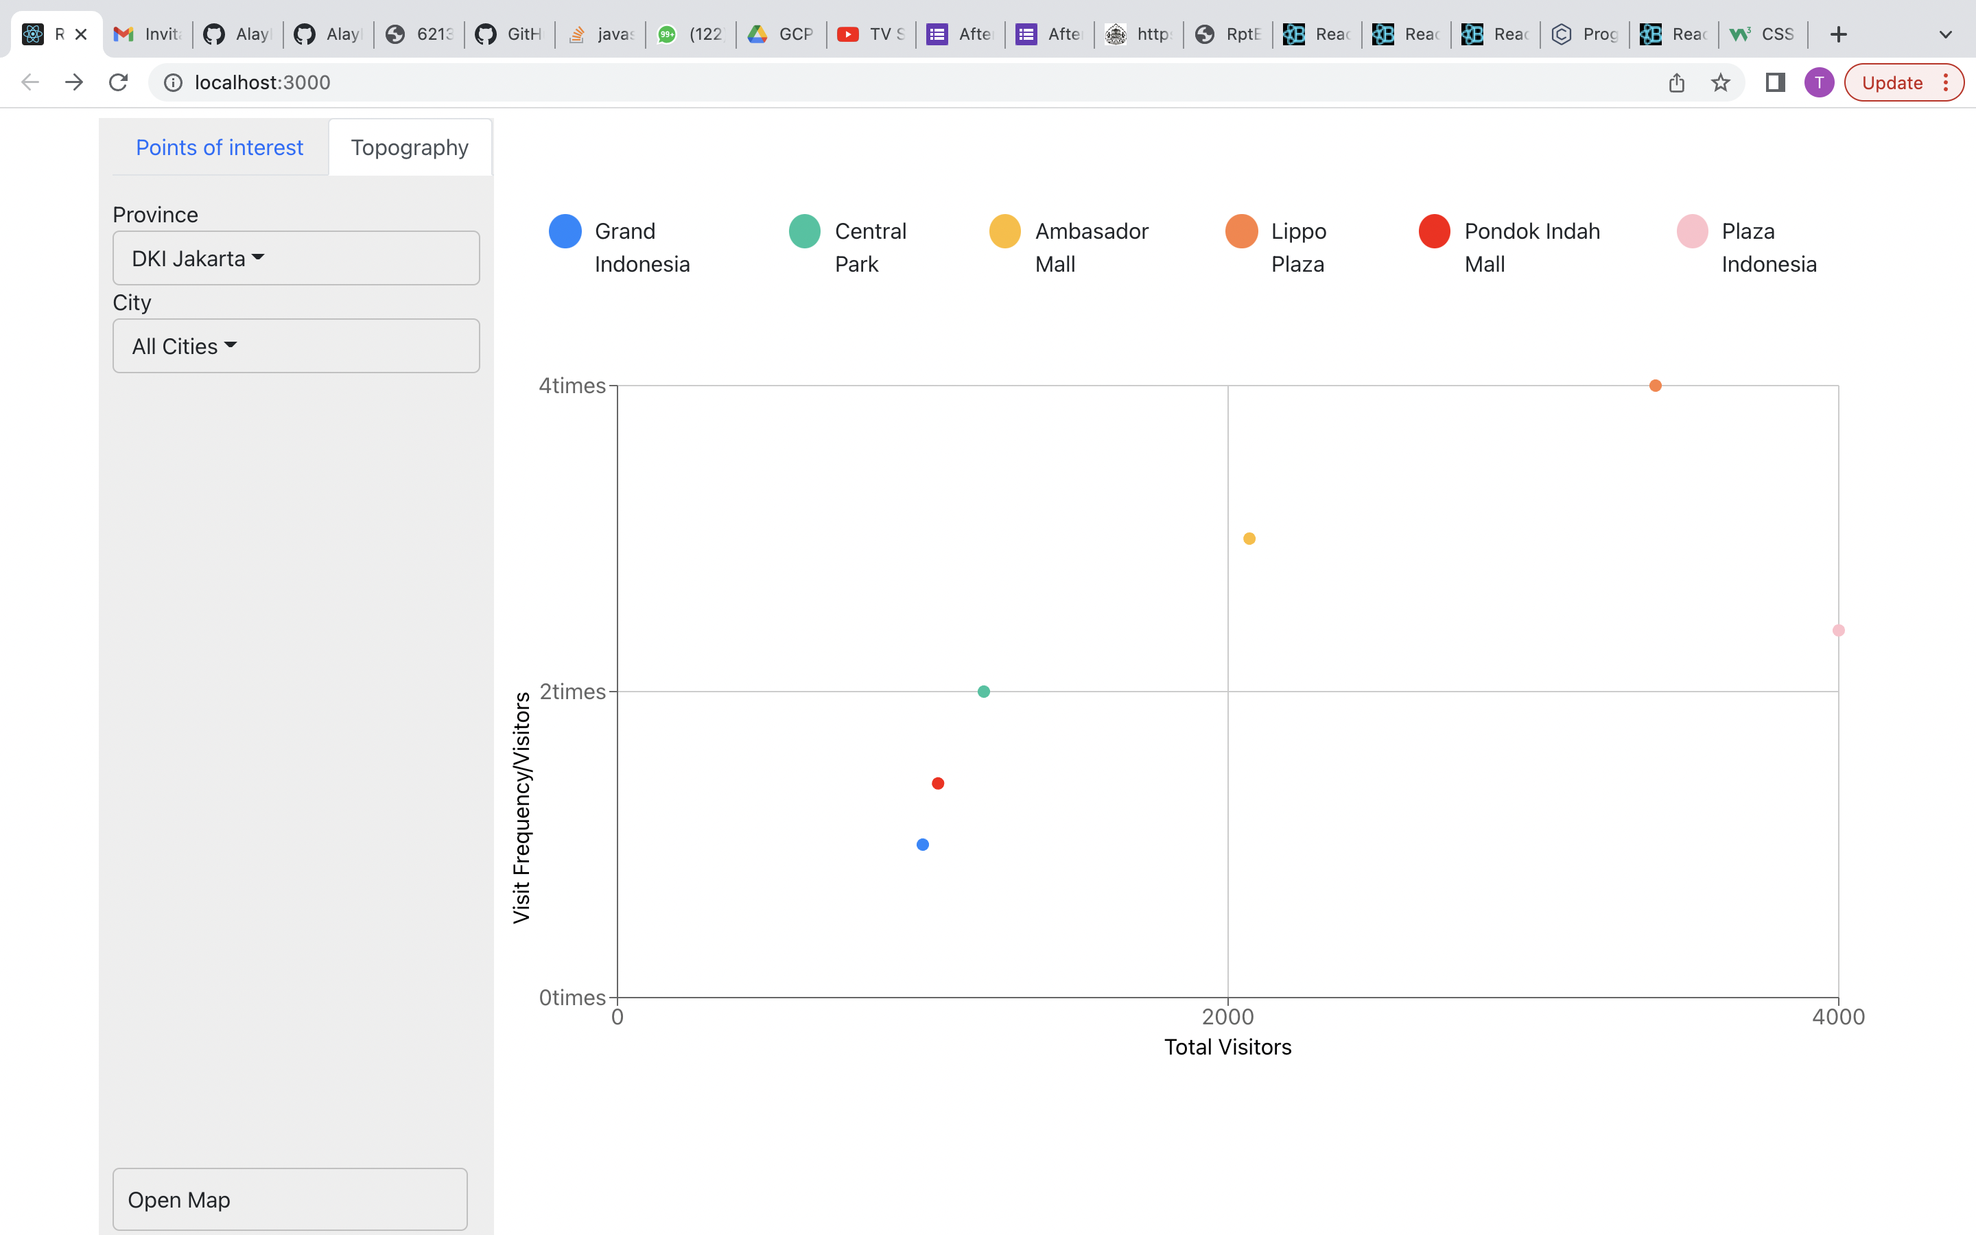This screenshot has height=1235, width=1976.
Task: Click the Ambasador Mall yellow data point
Action: pos(1249,539)
